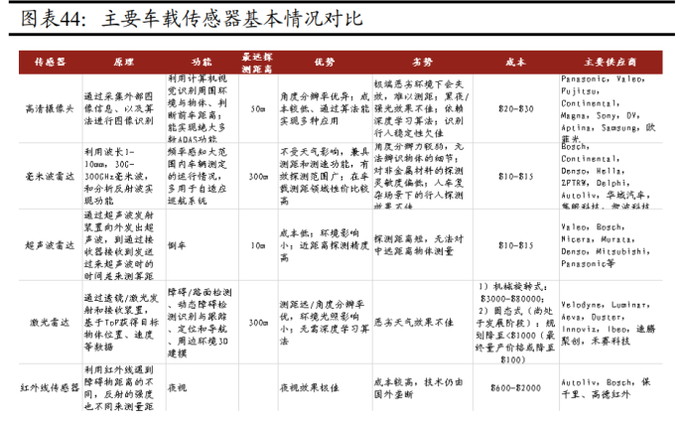Click the $600-$2000 cost cell
Image resolution: width=682 pixels, height=422 pixels.
pyautogui.click(x=516, y=387)
